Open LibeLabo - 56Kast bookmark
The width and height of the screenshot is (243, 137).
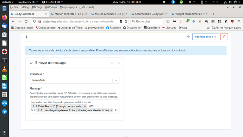click(x=174, y=28)
